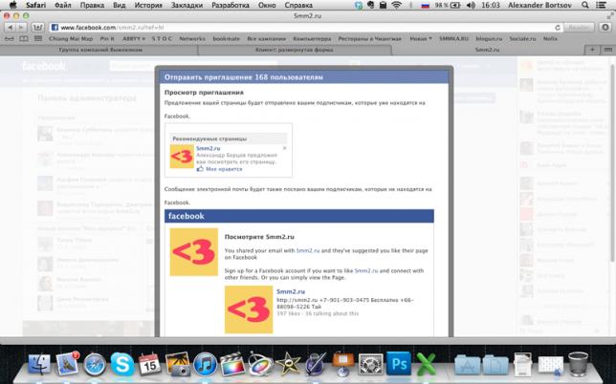The width and height of the screenshot is (616, 384).
Task: Open Finder from the Dock
Action: click(x=38, y=364)
